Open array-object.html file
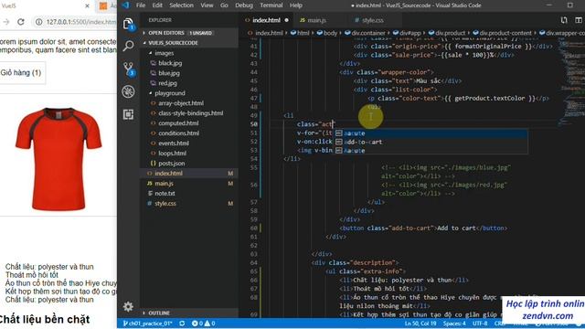The width and height of the screenshot is (585, 329). click(181, 103)
